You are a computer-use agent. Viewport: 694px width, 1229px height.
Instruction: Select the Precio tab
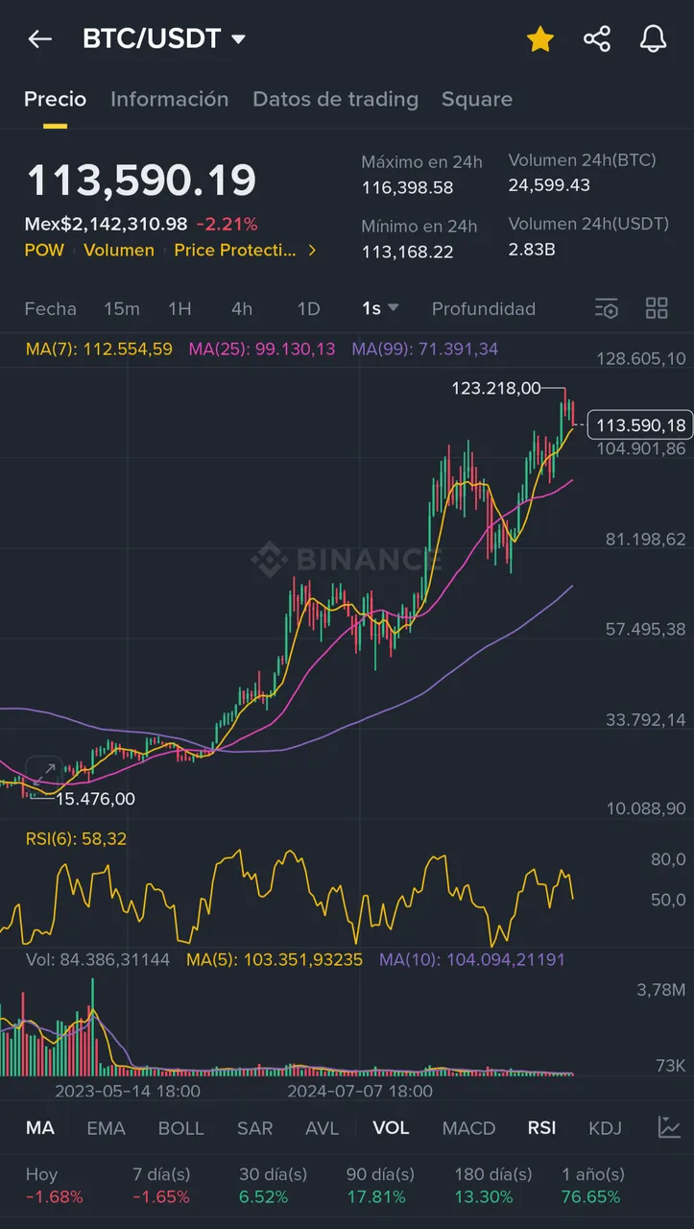pyautogui.click(x=55, y=99)
